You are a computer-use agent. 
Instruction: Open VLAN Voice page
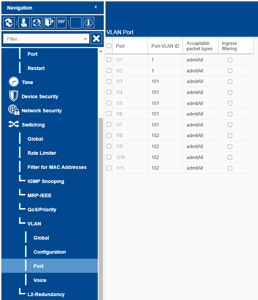click(x=40, y=280)
